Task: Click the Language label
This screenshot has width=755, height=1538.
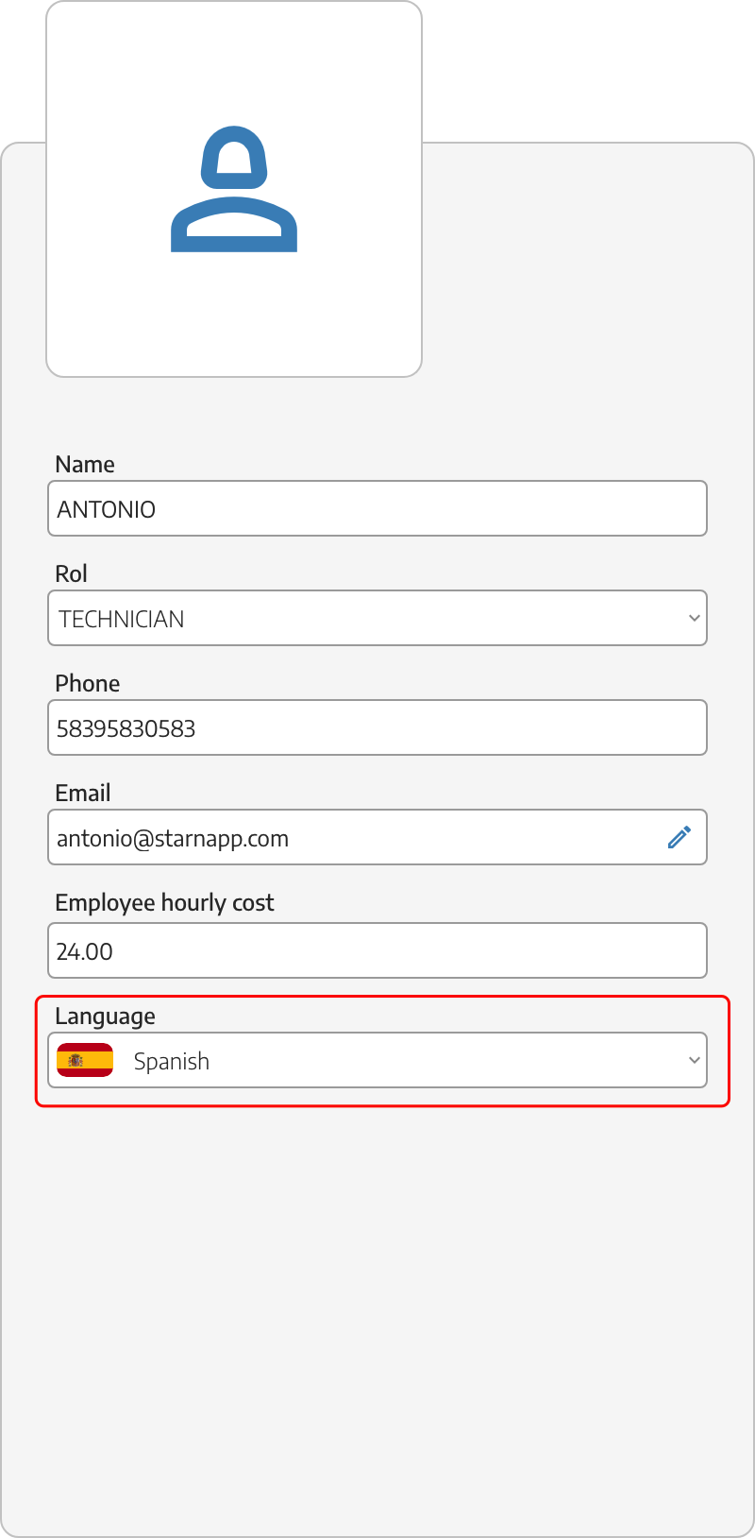Action: pos(105,1017)
